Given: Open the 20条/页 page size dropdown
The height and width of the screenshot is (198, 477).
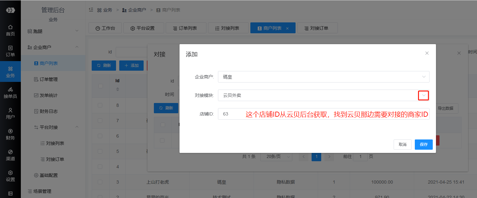Looking at the screenshot, I should click(276, 157).
